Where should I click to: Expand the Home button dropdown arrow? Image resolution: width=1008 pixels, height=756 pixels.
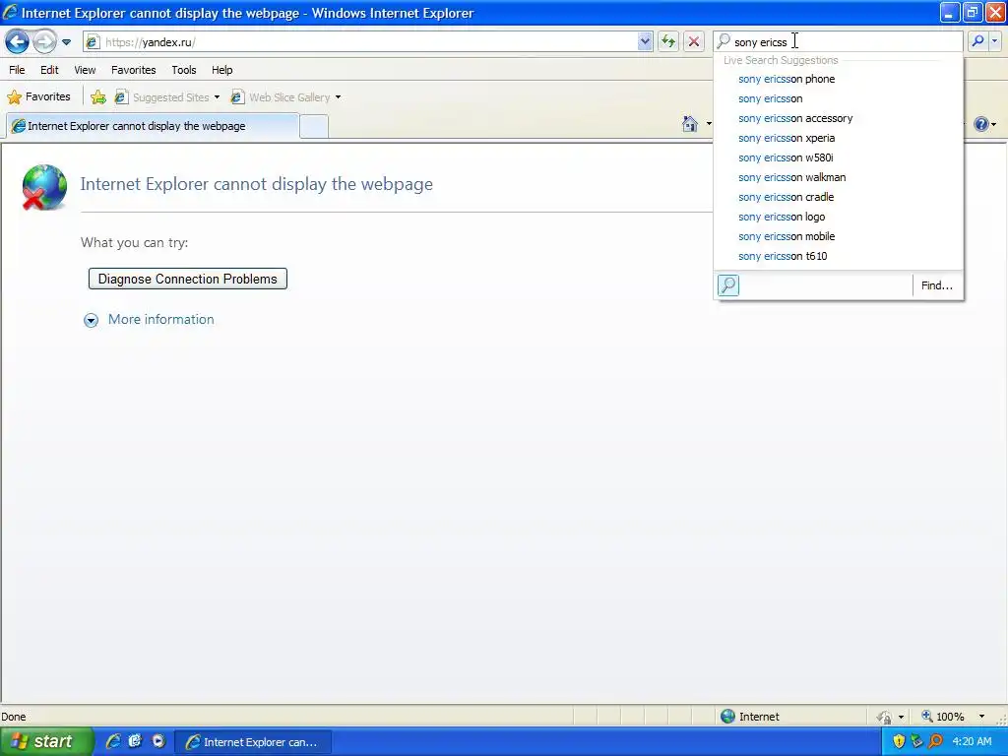tap(709, 124)
